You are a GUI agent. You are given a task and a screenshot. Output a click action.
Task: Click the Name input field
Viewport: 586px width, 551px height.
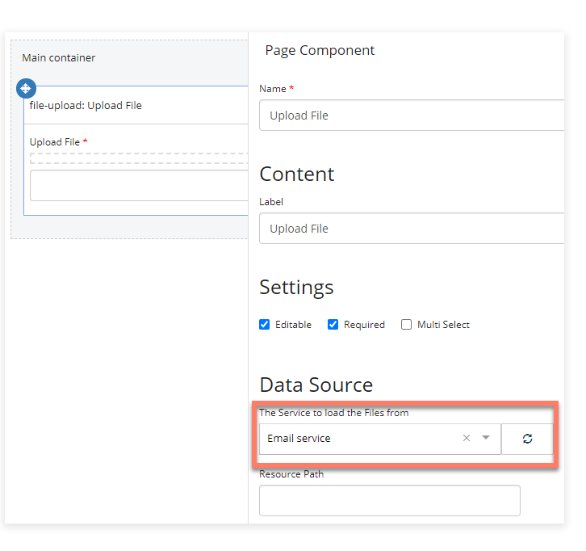(x=412, y=116)
